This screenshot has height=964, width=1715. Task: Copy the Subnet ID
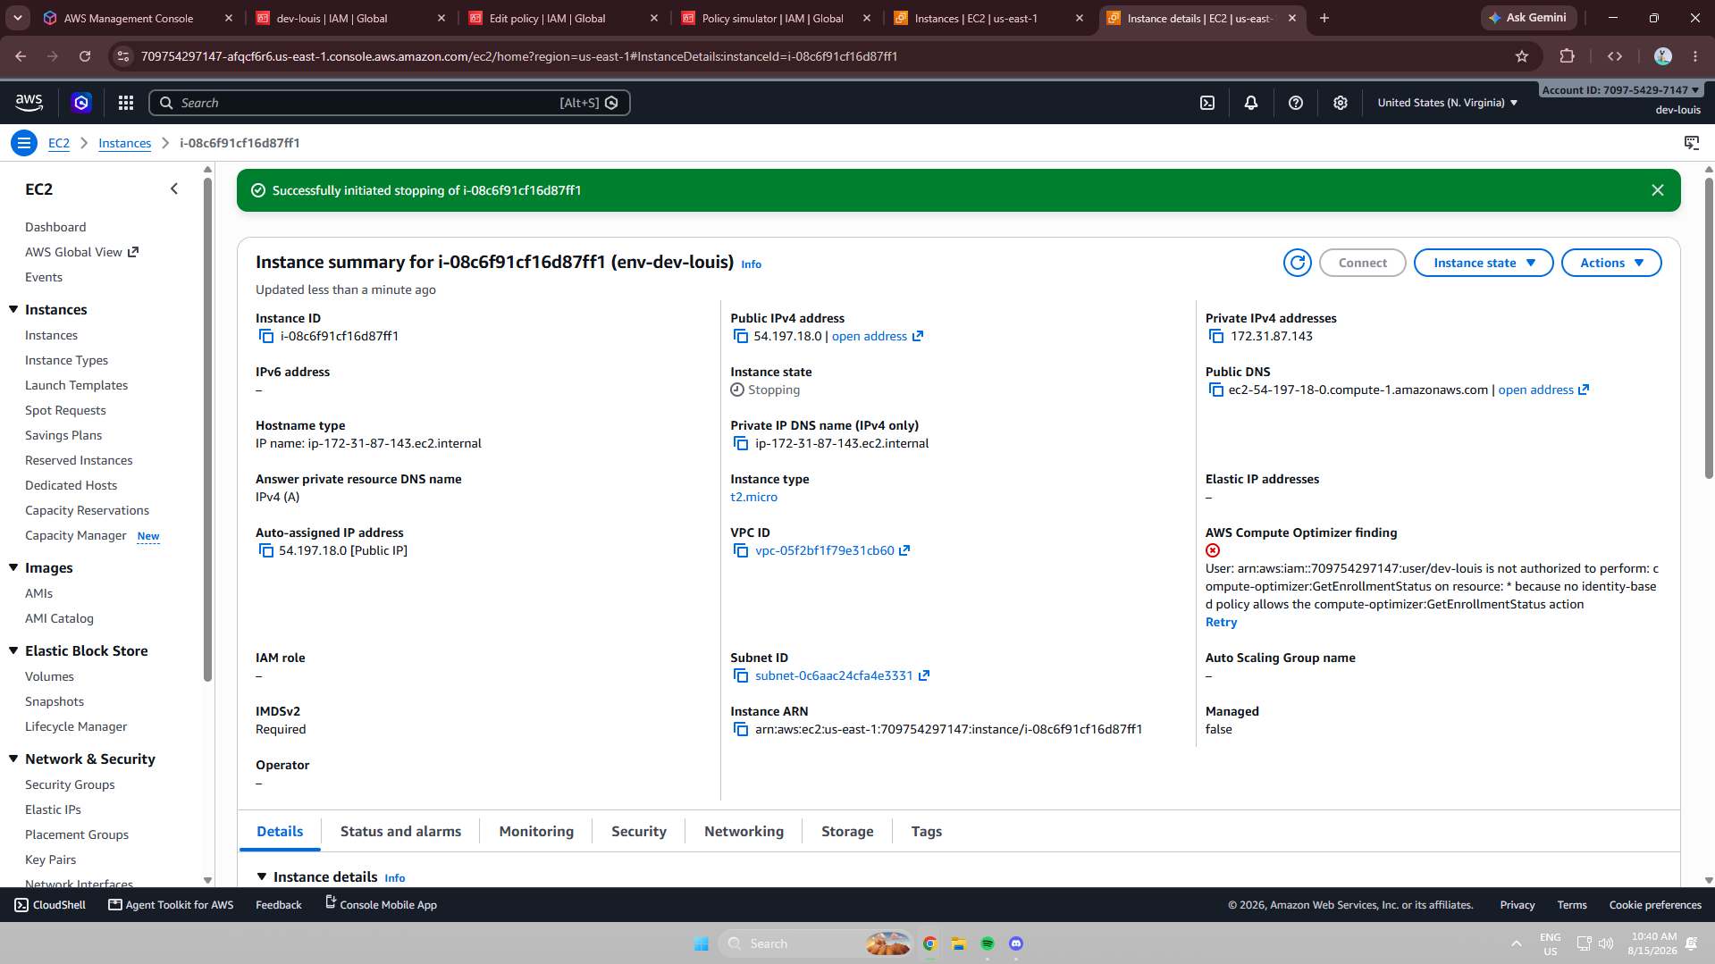741,676
